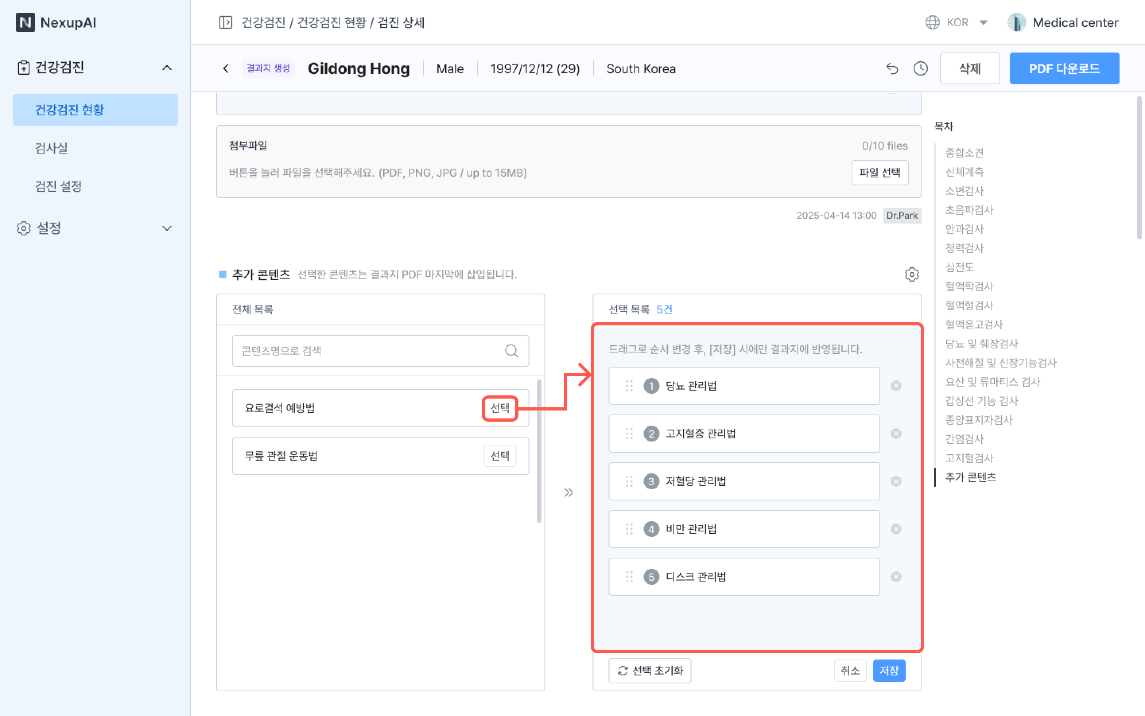This screenshot has width=1145, height=716.
Task: Open 검진 설정 in the sidebar
Action: [x=59, y=186]
